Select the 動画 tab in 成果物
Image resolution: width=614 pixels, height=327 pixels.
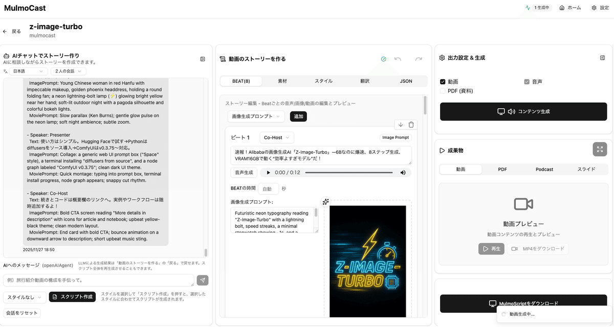(461, 169)
